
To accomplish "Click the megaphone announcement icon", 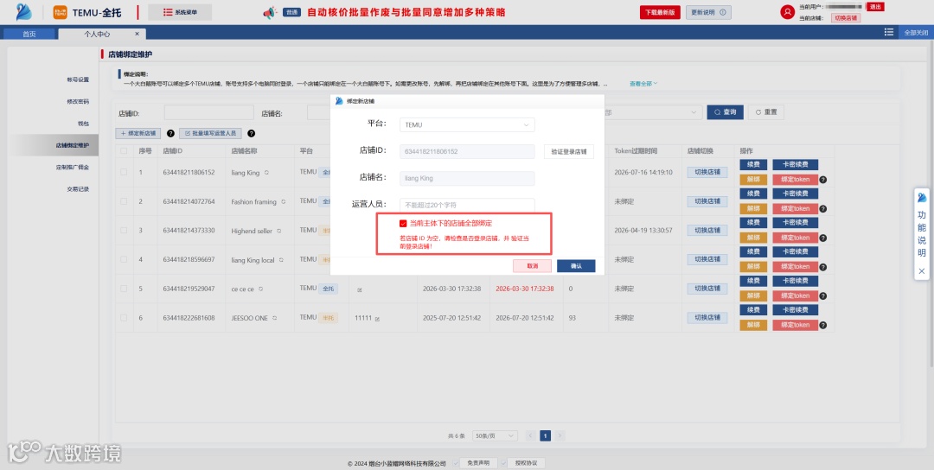I will [270, 12].
